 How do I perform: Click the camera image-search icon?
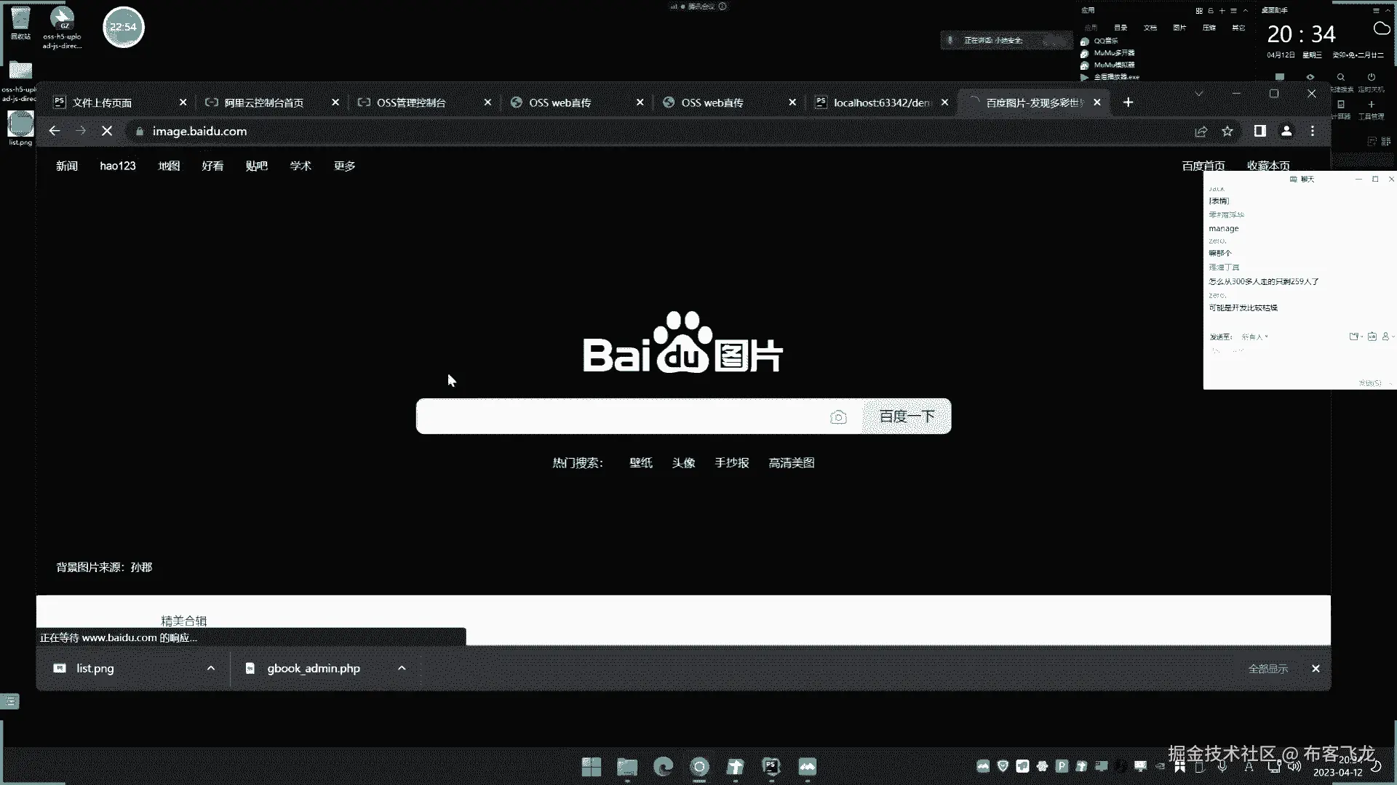pyautogui.click(x=838, y=416)
